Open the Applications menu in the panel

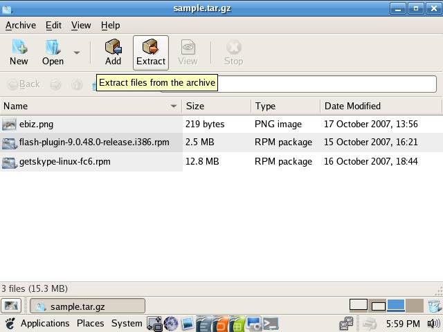(x=45, y=323)
